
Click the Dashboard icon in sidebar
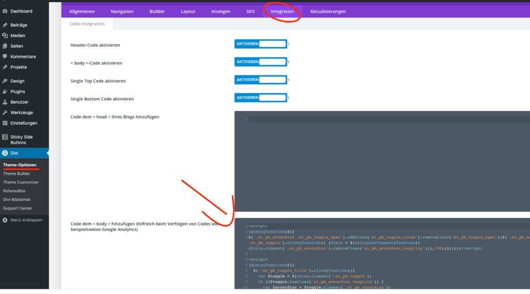click(x=5, y=11)
